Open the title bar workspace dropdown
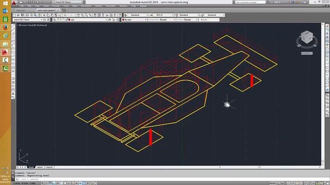The height and width of the screenshot is (185, 330). click(68, 2)
